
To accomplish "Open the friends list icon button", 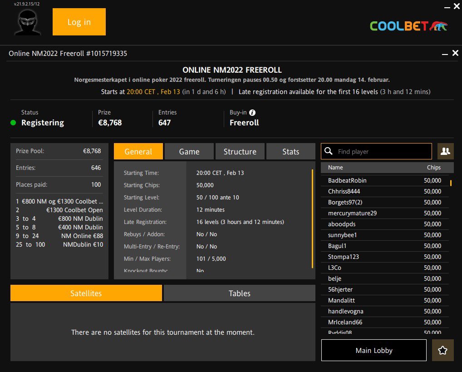I will [446, 151].
